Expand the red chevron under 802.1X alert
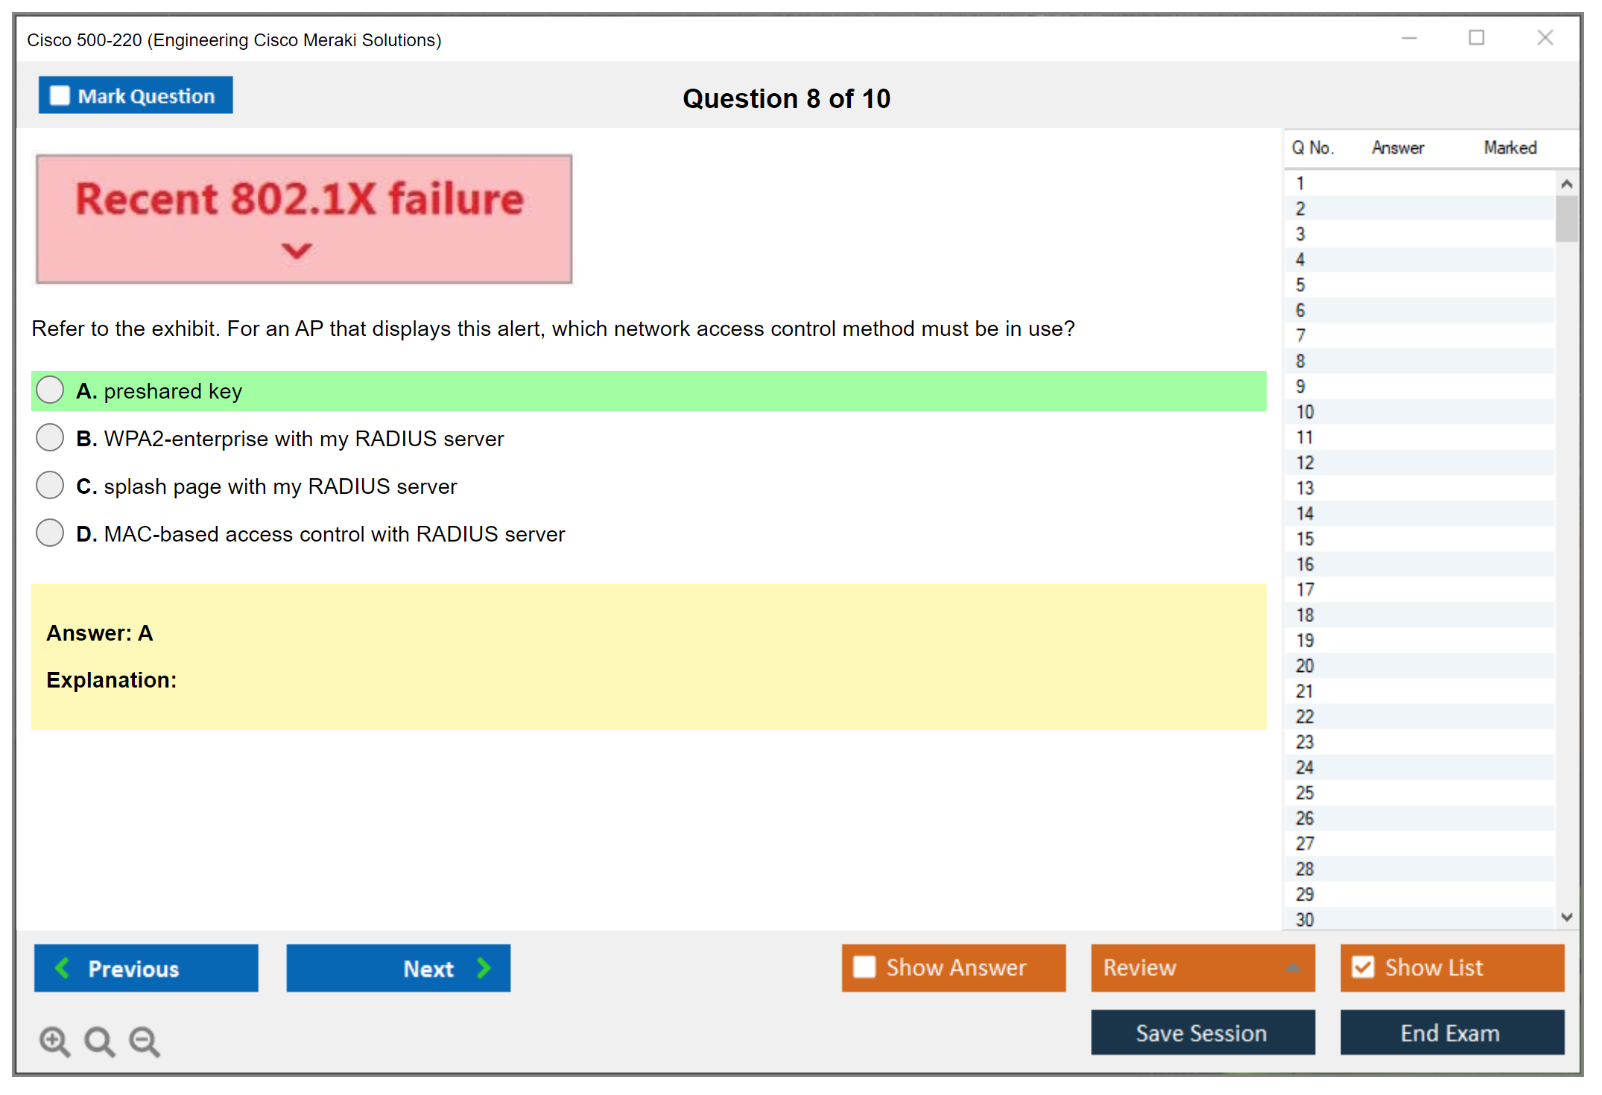Viewport: 1602px width, 1095px height. click(297, 251)
